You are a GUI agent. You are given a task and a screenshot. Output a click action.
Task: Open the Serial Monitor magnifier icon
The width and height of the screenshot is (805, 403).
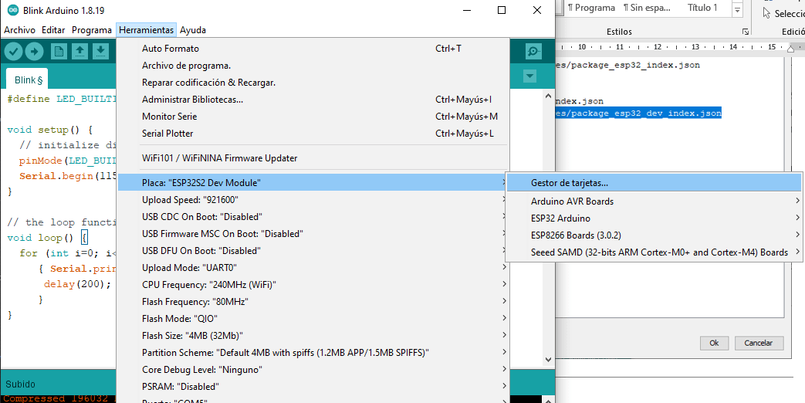pyautogui.click(x=533, y=51)
